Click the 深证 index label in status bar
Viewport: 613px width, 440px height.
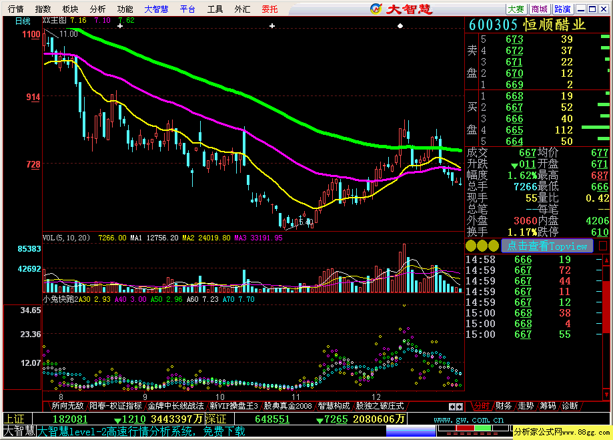(216, 419)
